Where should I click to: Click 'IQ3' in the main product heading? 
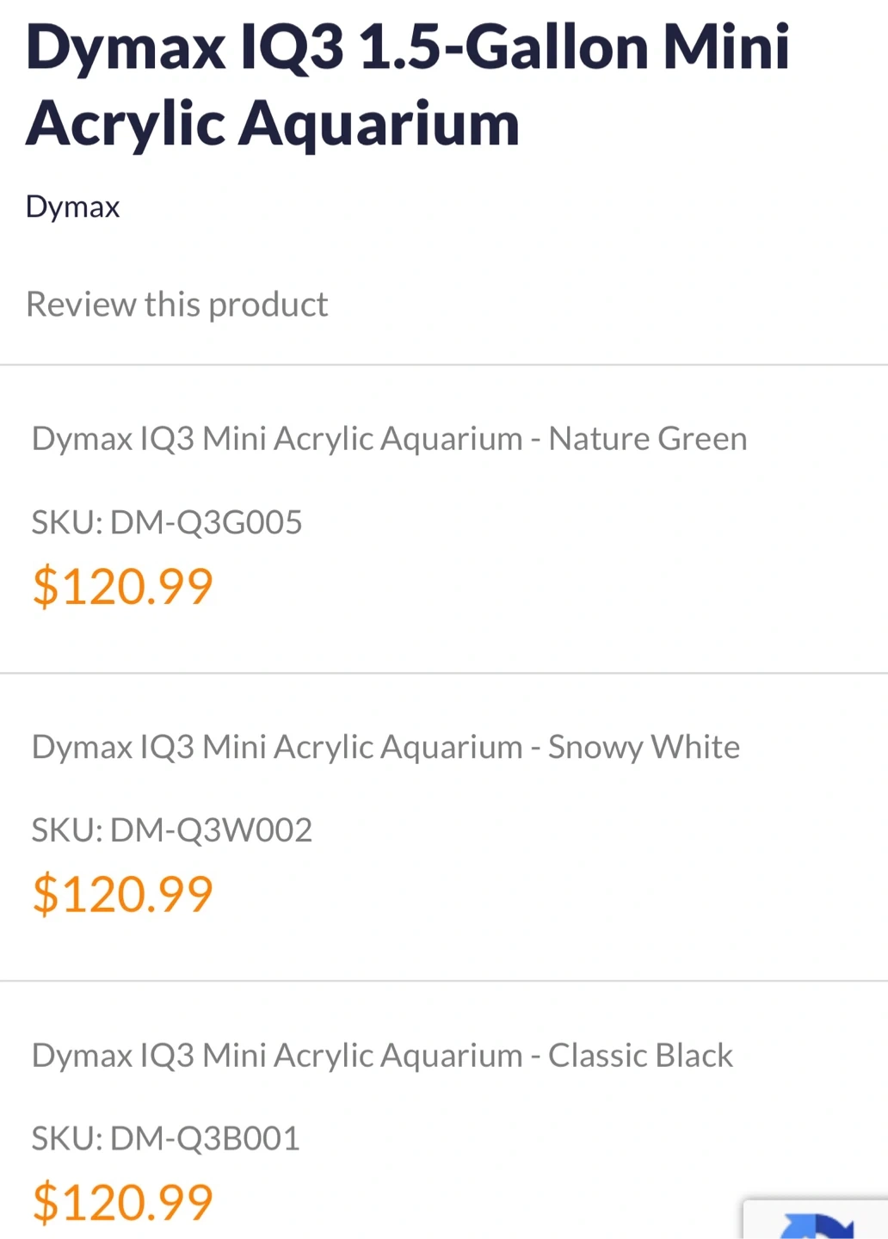coord(292,47)
